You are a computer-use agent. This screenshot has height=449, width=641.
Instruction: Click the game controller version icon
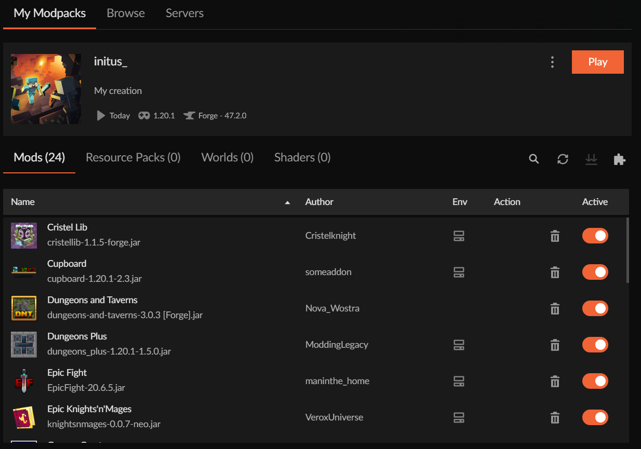pos(144,116)
